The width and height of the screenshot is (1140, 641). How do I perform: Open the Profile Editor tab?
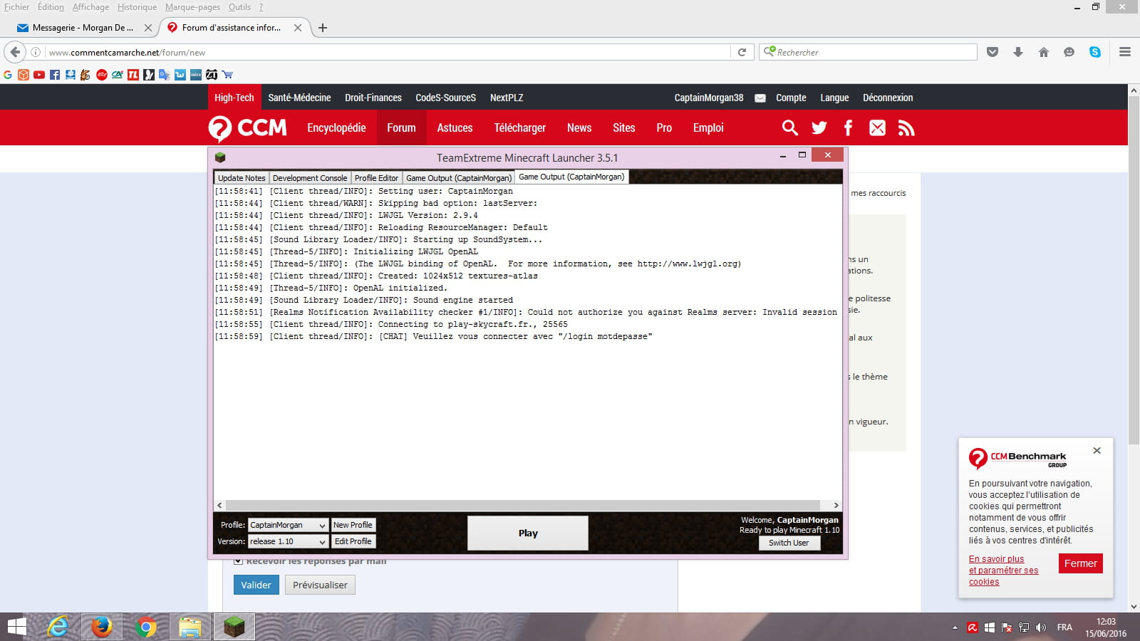[376, 178]
